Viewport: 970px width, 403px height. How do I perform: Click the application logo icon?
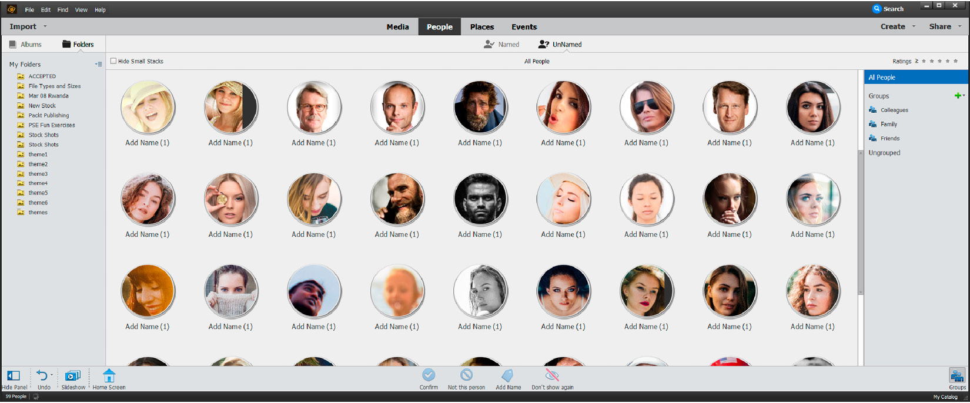coord(12,9)
